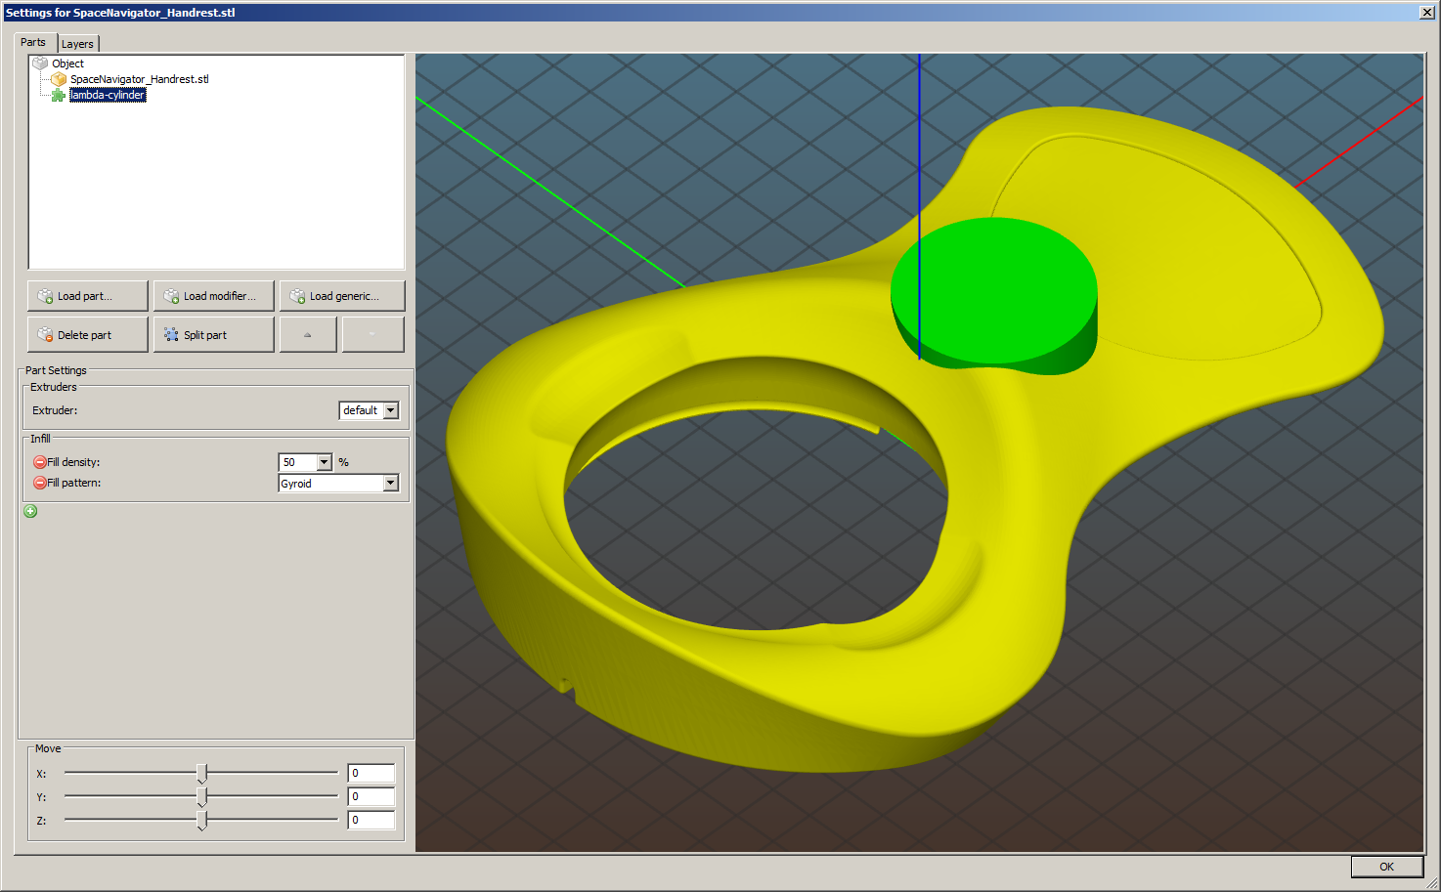Click the Split part button
Screen dimensions: 1441x892
[x=214, y=335]
